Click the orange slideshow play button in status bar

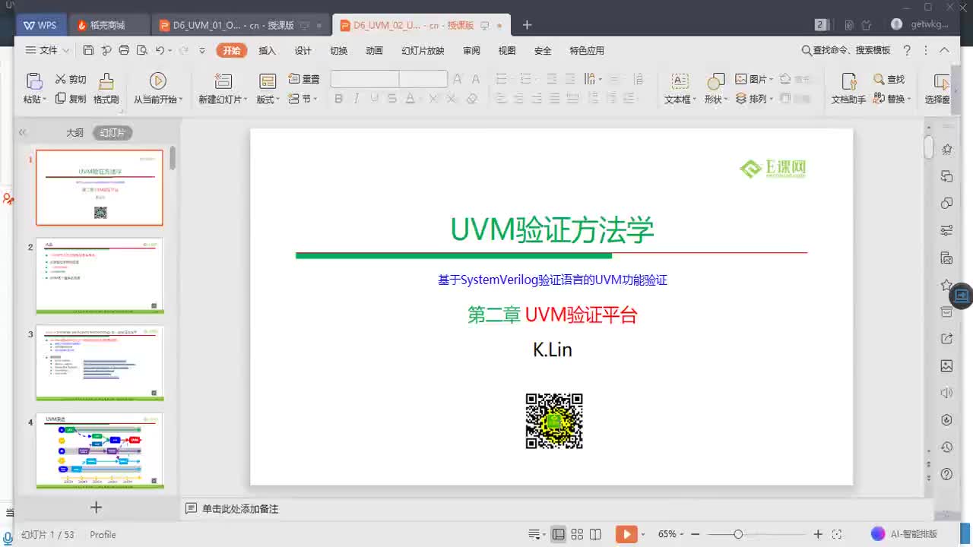click(x=626, y=534)
